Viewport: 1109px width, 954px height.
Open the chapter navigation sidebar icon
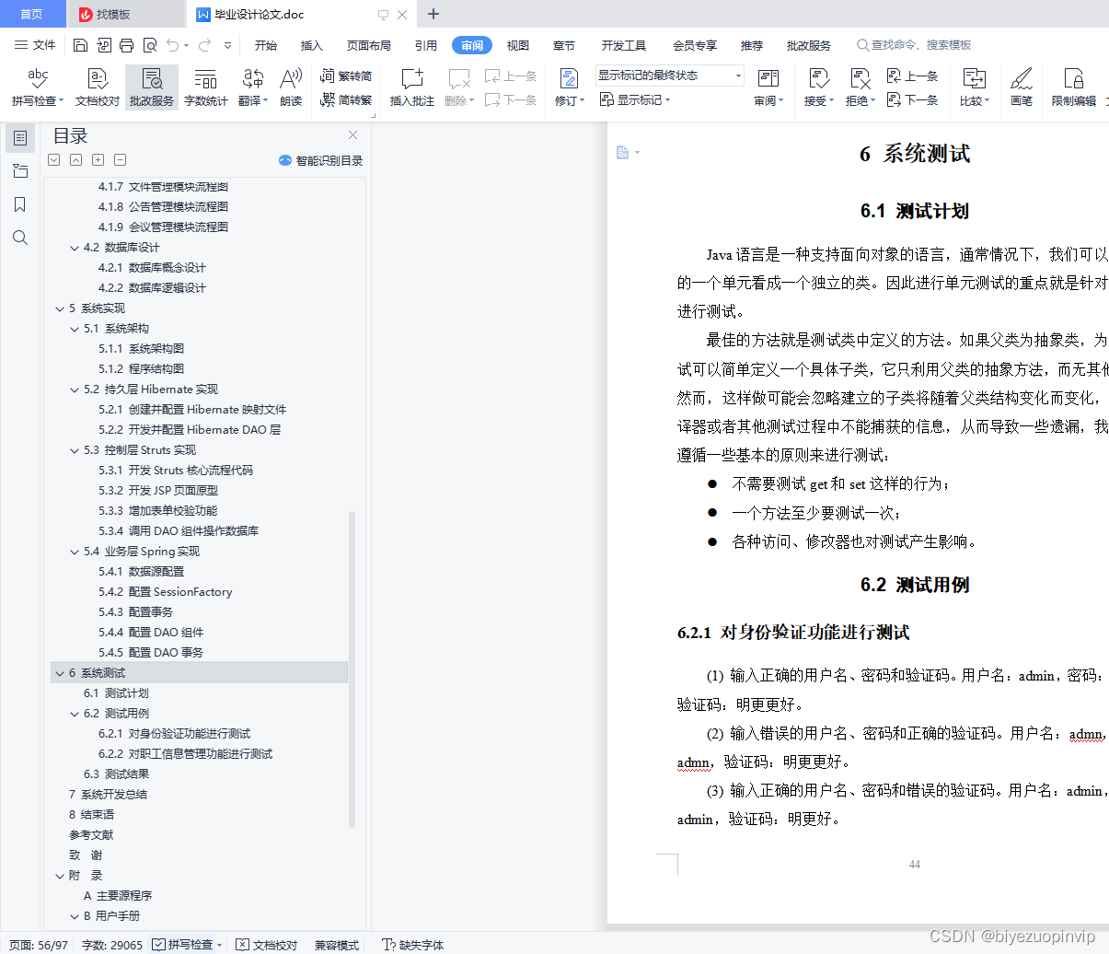coord(20,171)
